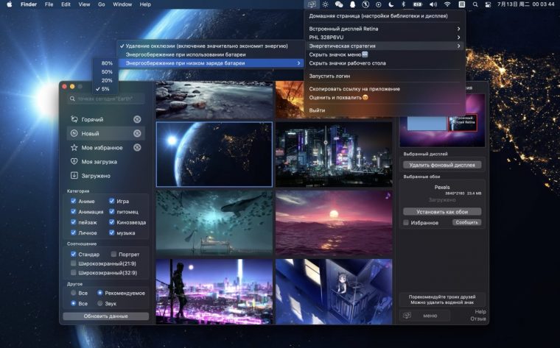Click the WeChat icon in menu bar
Viewport: 560px width, 348px height.
(x=338, y=4)
